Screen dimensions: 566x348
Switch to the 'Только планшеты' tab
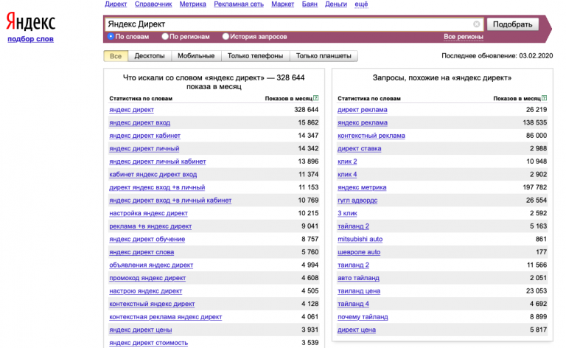tap(324, 56)
